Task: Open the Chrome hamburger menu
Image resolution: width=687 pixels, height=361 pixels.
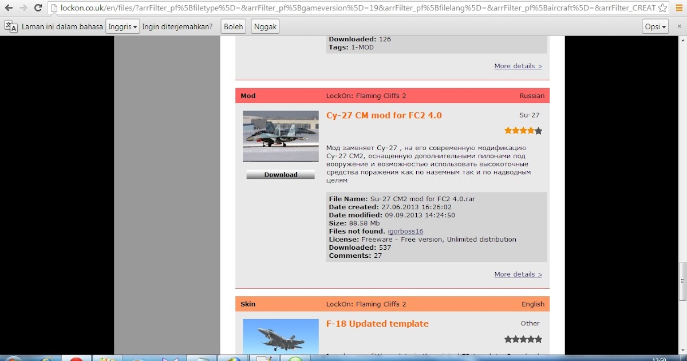Action: point(679,8)
